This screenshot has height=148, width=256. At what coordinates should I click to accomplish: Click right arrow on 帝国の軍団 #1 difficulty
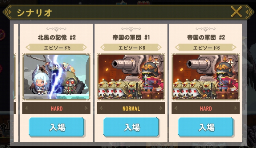click(161, 108)
